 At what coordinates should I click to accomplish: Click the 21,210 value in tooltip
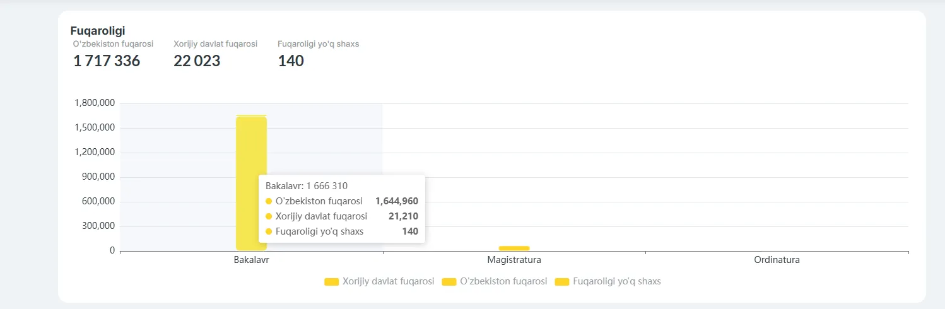click(403, 216)
